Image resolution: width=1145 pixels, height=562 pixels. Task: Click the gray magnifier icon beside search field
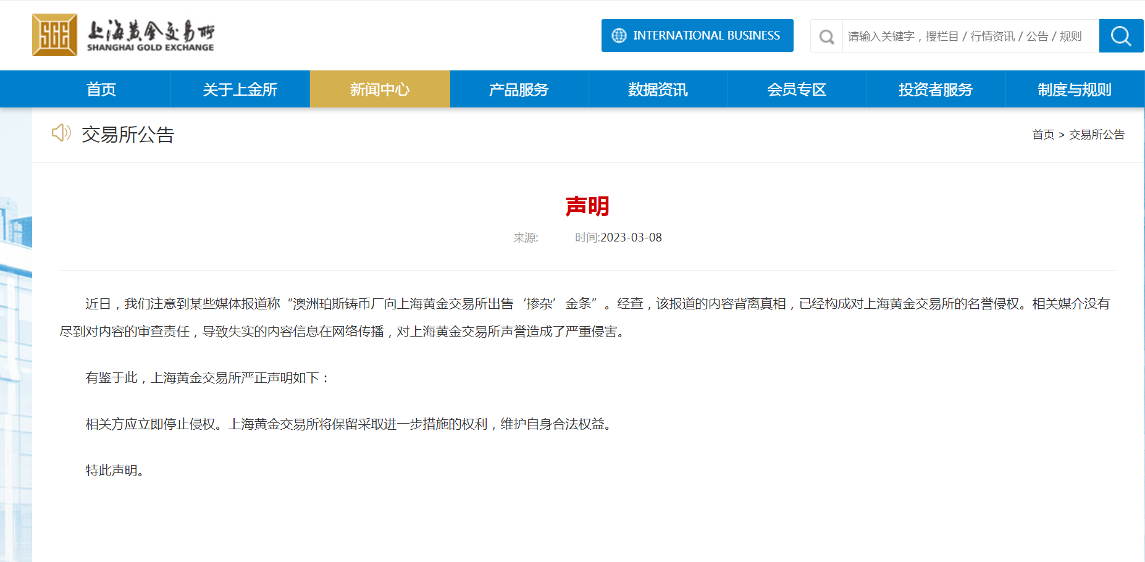[826, 36]
